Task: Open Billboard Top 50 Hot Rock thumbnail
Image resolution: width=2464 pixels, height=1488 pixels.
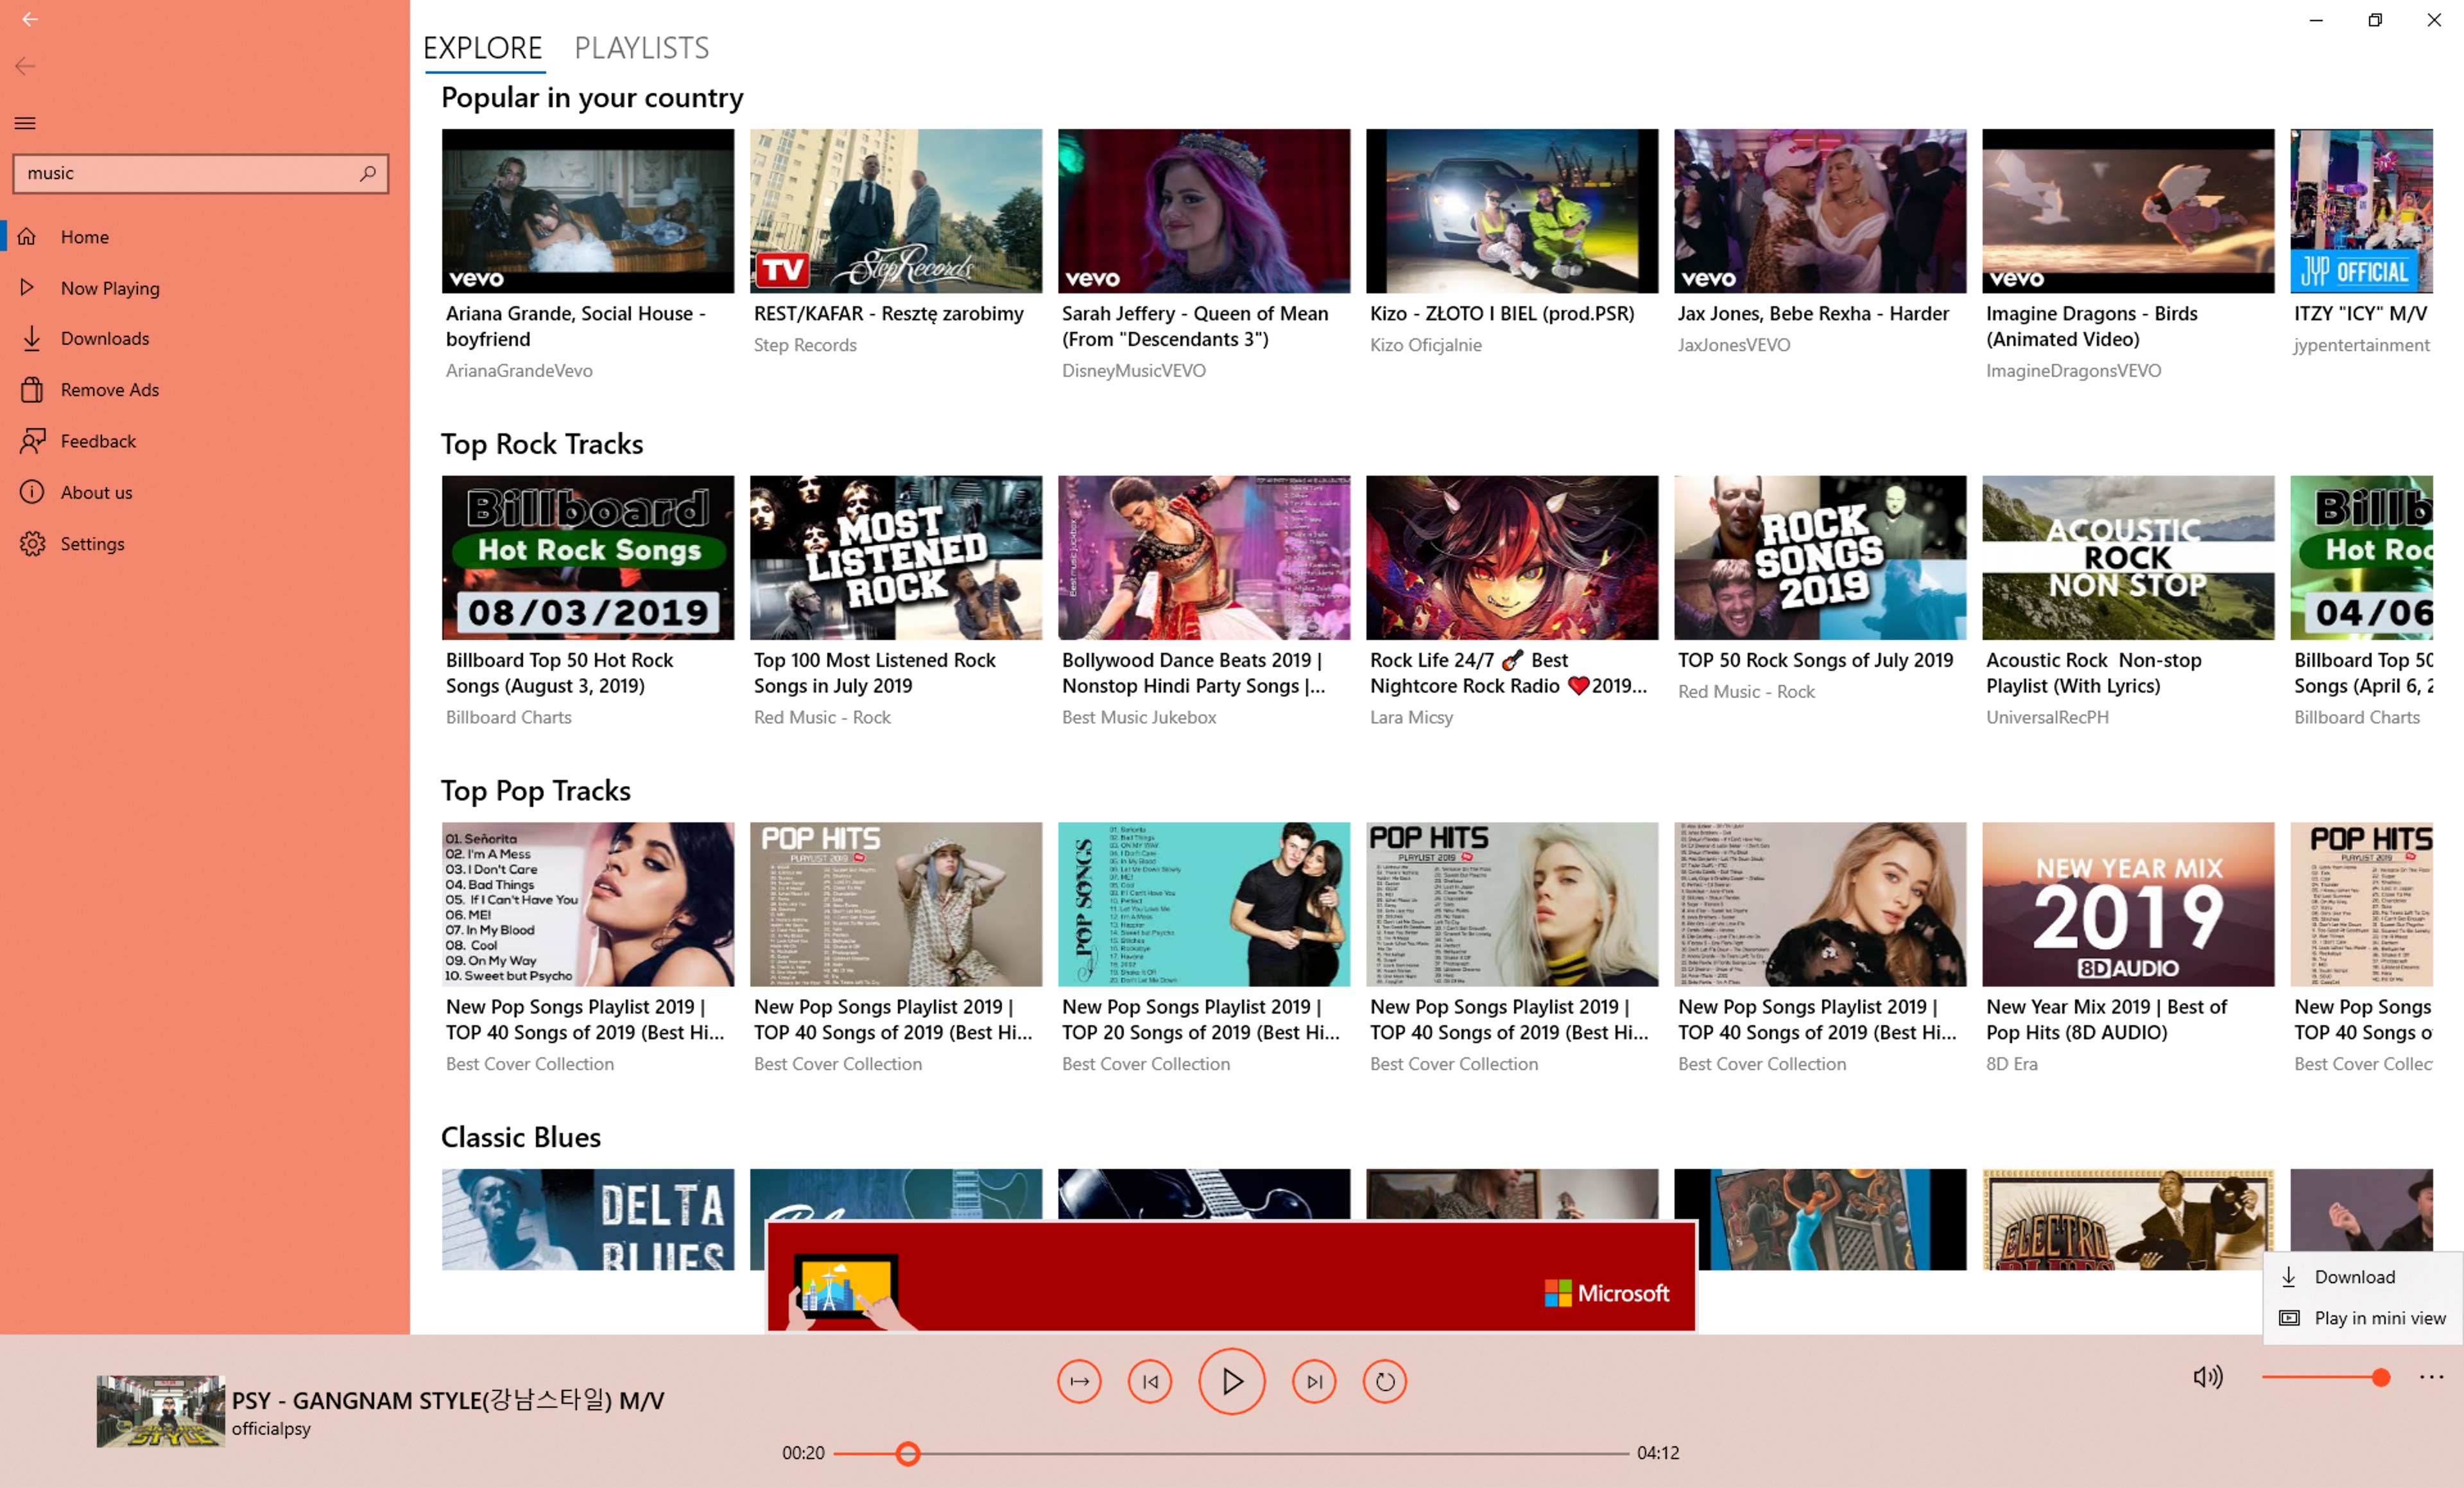Action: pos(587,557)
